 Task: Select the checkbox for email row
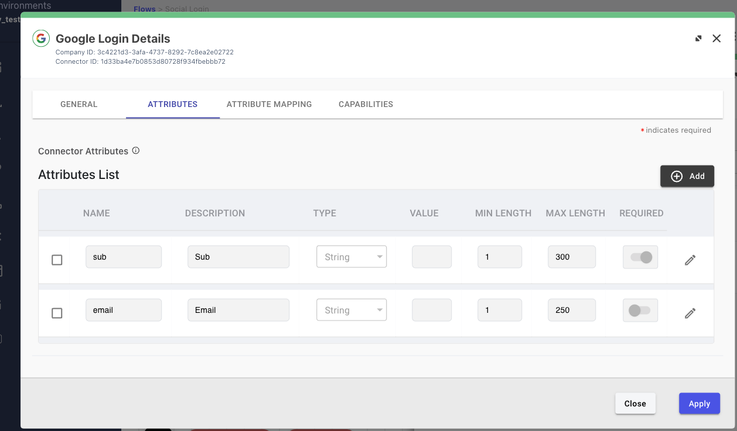(x=57, y=313)
